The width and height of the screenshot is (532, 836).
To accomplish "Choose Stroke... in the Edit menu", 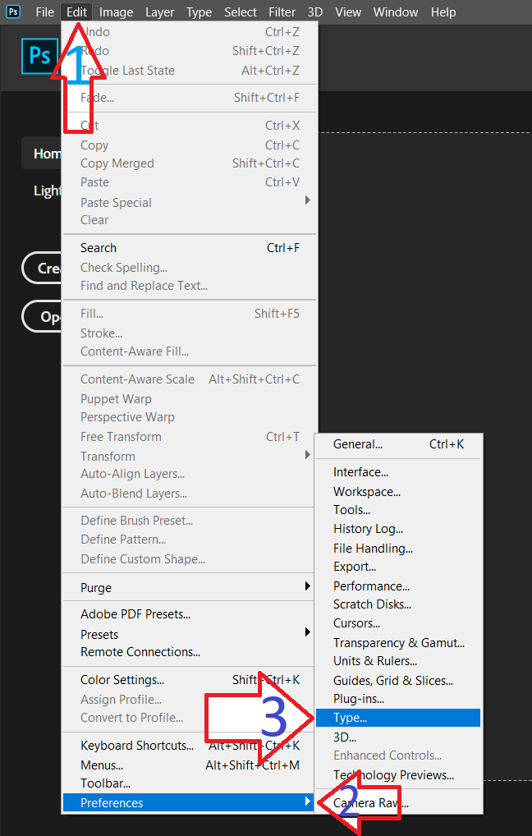I will pos(190,333).
